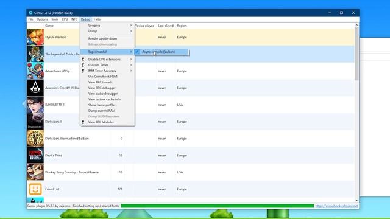Screen dimensions: 390x219
Task: Choose View RPL Modules
Action: (107, 122)
